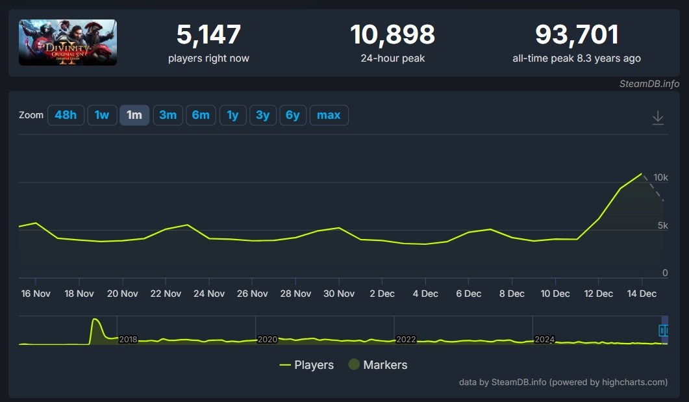689x402 pixels.
Task: Click the 14 Dec peak point on chart
Action: pos(642,173)
